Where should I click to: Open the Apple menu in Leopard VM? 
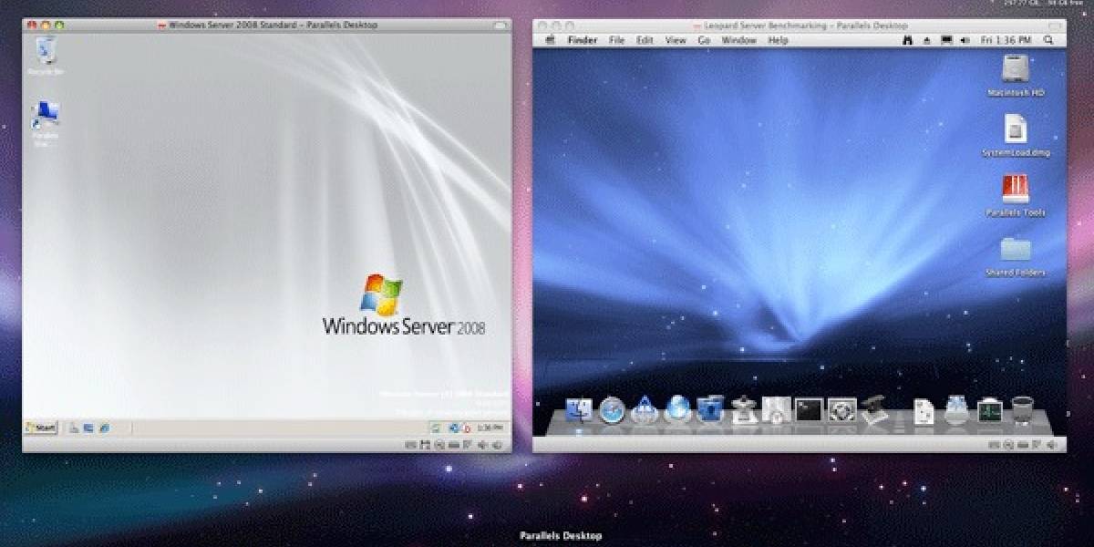tap(551, 40)
